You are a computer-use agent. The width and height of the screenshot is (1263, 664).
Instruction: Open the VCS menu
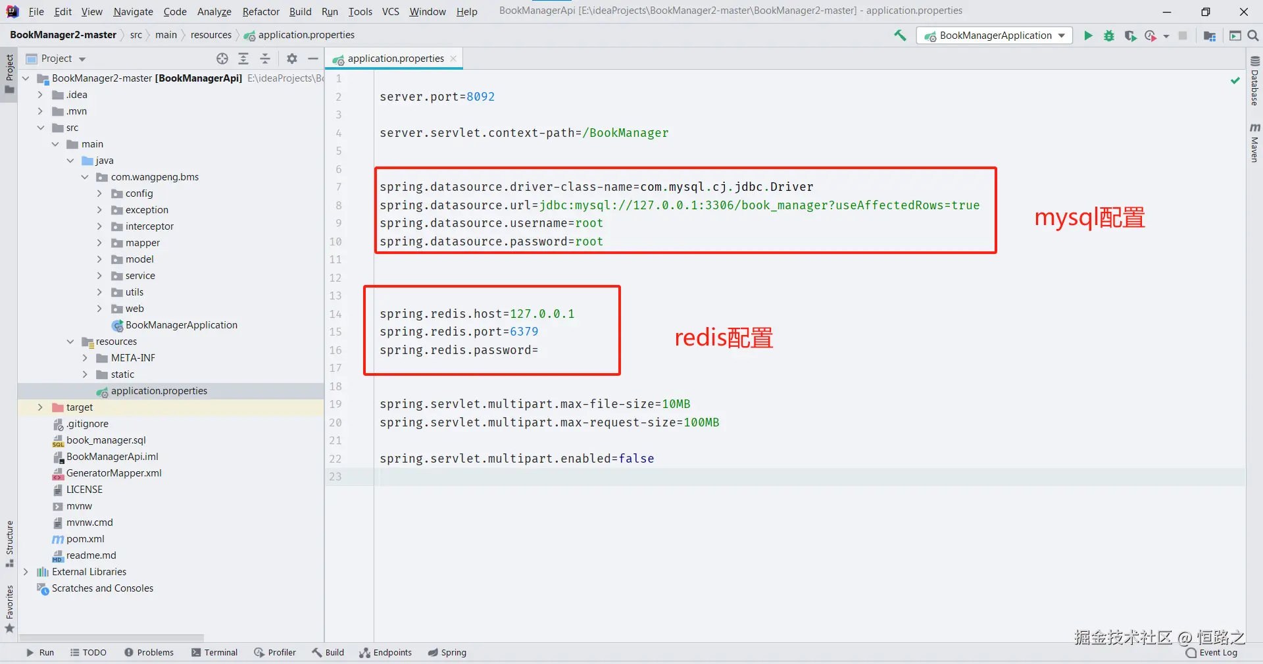click(390, 11)
